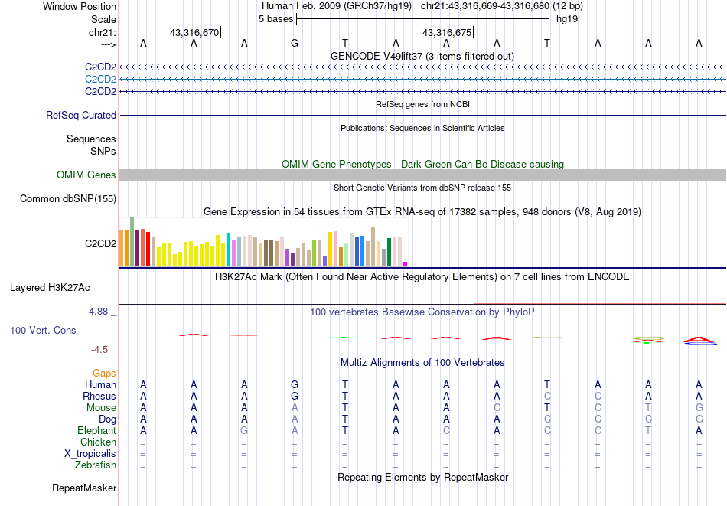
Task: Click Publications: Sequences in Scientific Articles title
Action: [422, 128]
